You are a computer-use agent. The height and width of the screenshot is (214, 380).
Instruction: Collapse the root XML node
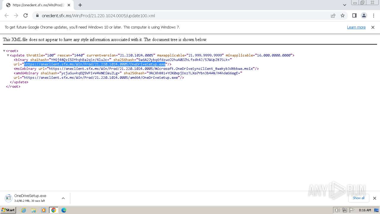(x=4, y=51)
